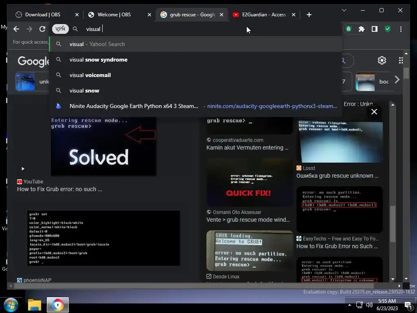Select the 'visual snow' suggestion
The image size is (417, 313).
click(x=195, y=90)
